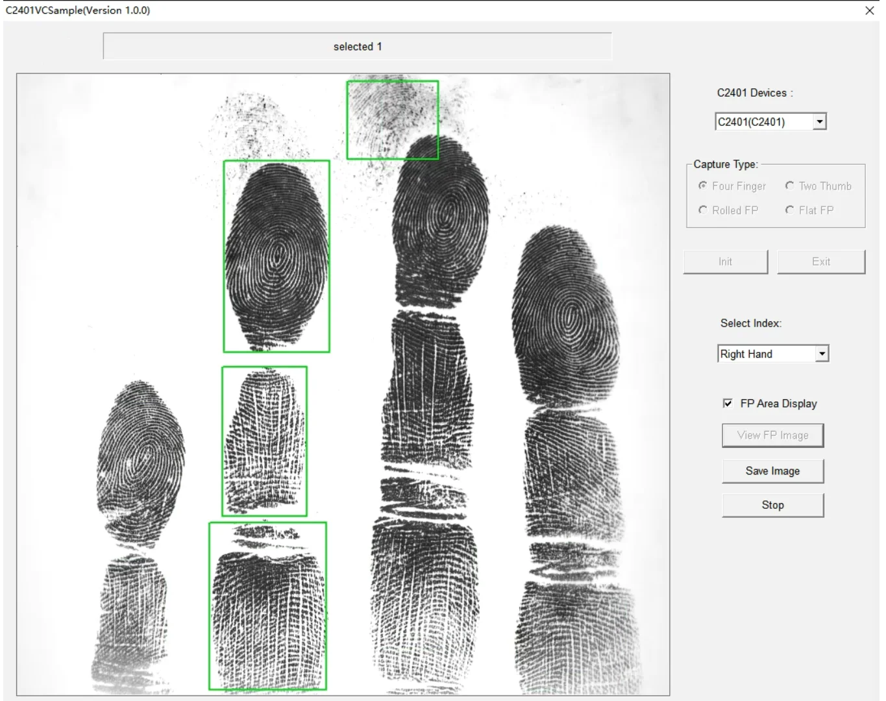Click the Exit button
Viewport: 886px width, 701px height.
[x=820, y=262]
